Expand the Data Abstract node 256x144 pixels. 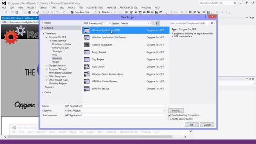point(50,41)
